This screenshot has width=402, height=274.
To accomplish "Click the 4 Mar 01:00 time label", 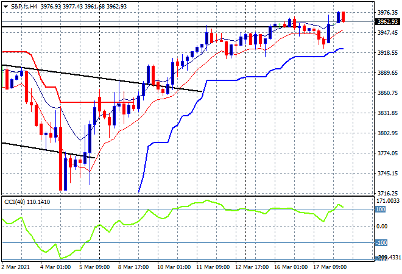I will point(55,267).
